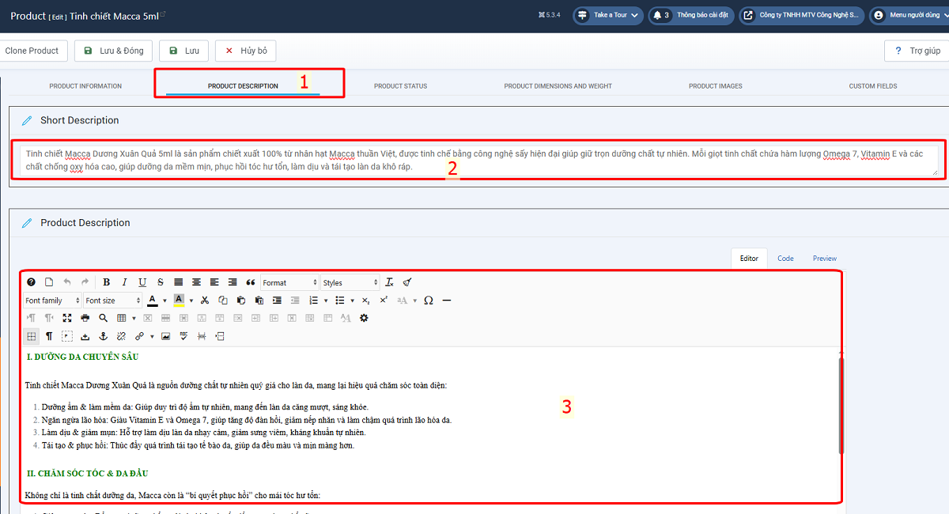This screenshot has width=949, height=514.
Task: Apply italic formatting
Action: coord(124,282)
